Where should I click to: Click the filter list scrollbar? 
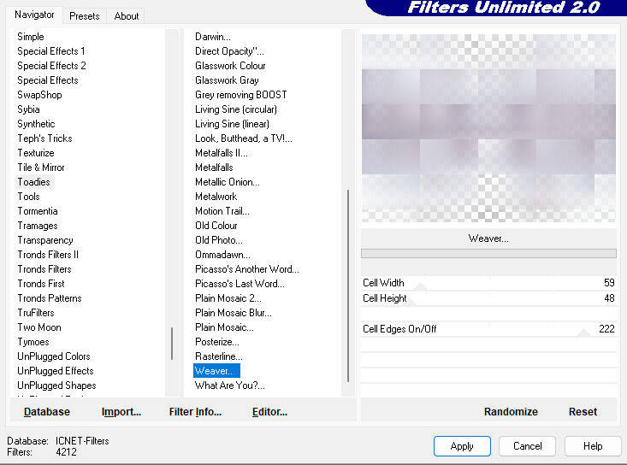348,285
